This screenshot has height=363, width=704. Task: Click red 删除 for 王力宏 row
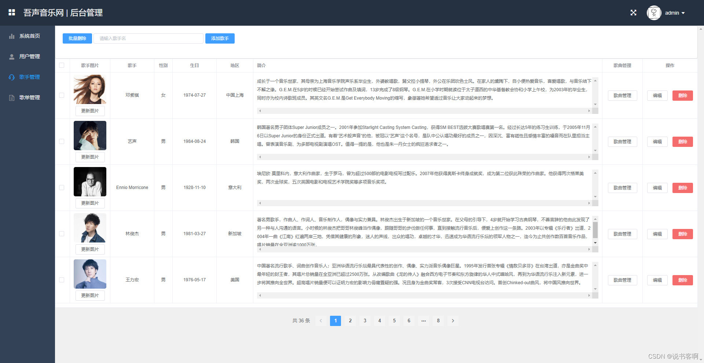coord(683,280)
